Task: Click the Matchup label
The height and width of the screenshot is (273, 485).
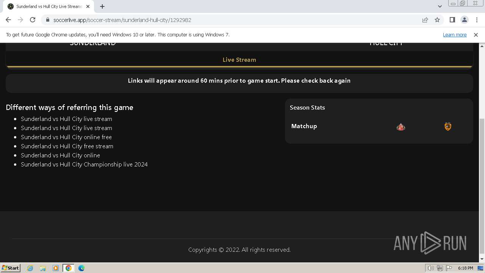Action: point(304,126)
